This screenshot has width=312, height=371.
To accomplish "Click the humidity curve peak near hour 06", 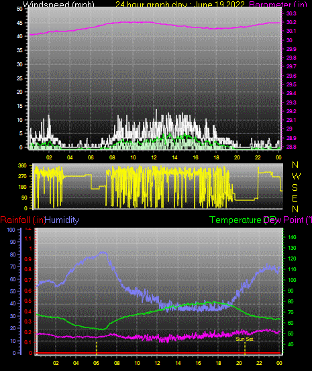I will click(x=103, y=252).
